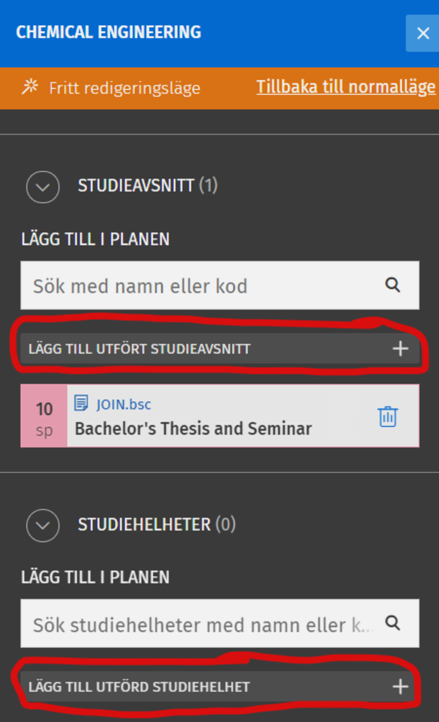Focus the Sök studiehelheter search field

[x=200, y=623]
